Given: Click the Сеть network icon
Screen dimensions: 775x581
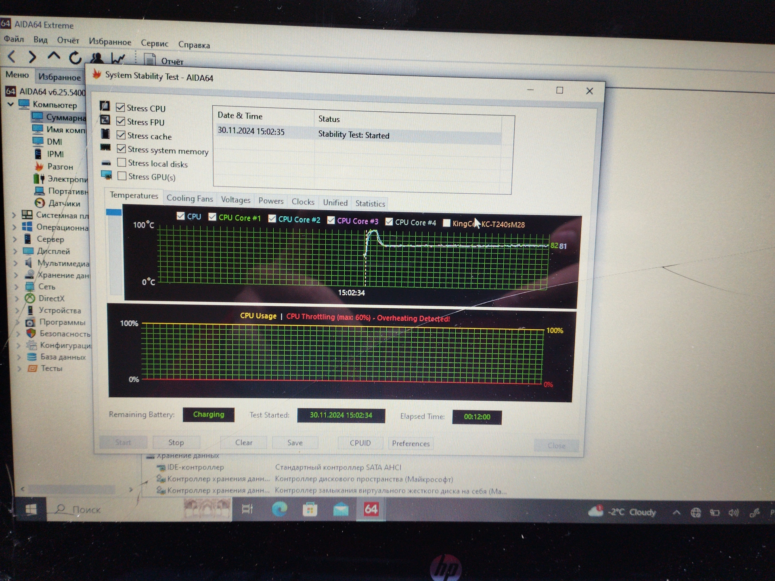Looking at the screenshot, I should pos(29,286).
